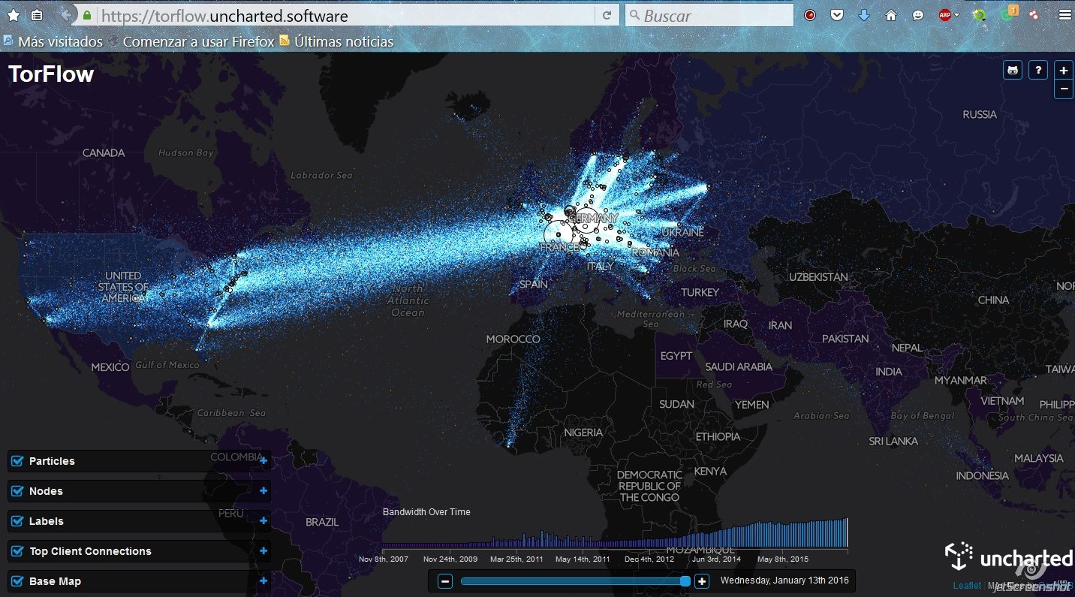Uncheck the Particles checkbox
Viewport: 1075px width, 597px height.
tap(18, 461)
